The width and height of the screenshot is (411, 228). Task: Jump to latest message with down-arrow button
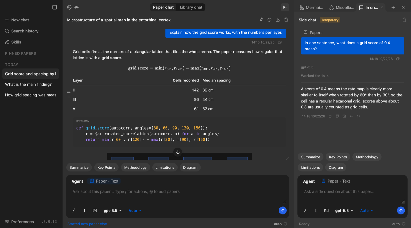point(178,152)
